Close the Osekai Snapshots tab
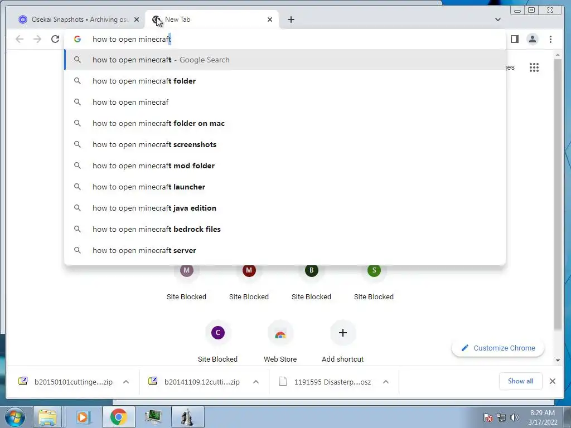Viewport: 571px width, 428px height. coord(137,20)
